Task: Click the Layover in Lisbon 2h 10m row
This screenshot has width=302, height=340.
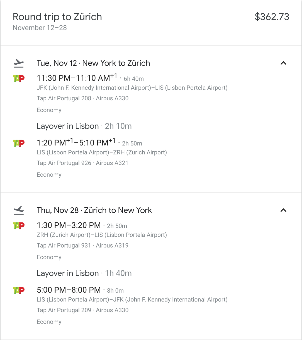Action: pyautogui.click(x=84, y=126)
